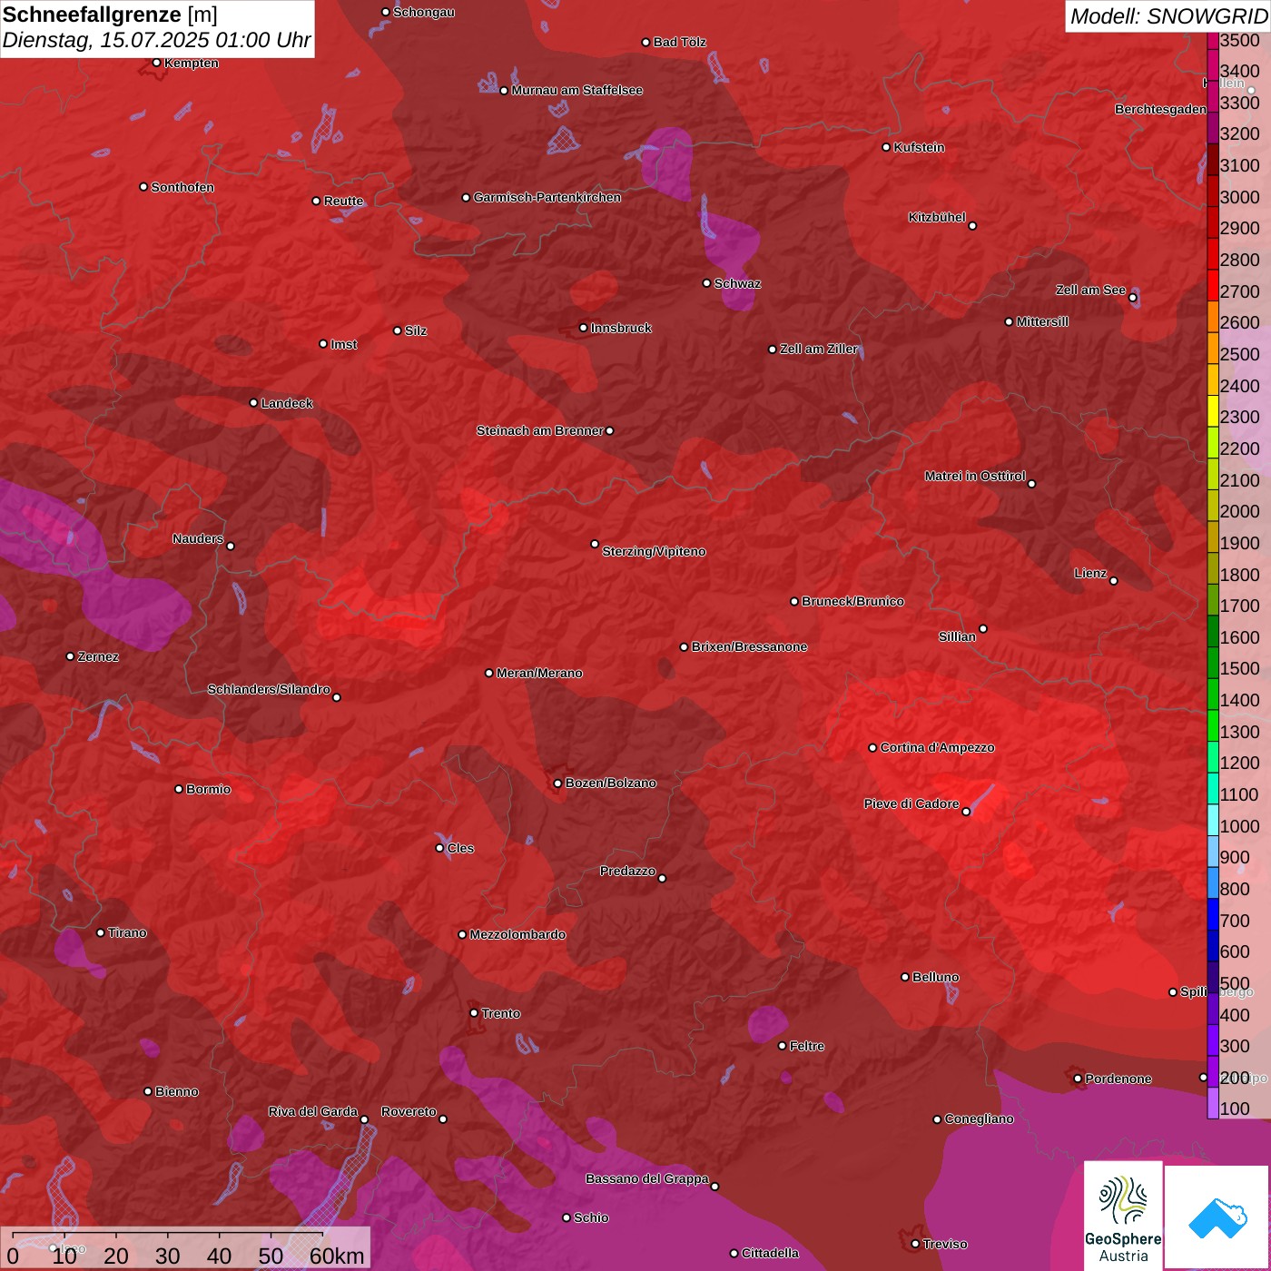Click the blue bird logo icon
1271x1271 pixels.
[x=1217, y=1217]
